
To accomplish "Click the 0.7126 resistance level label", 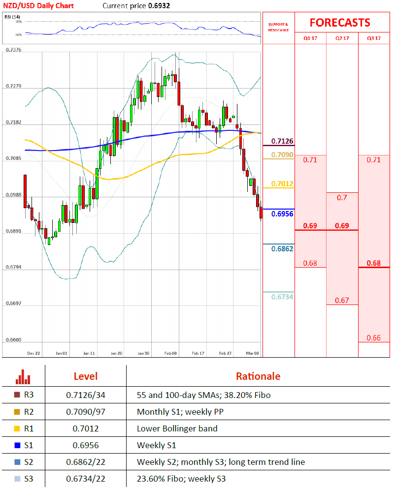I will point(282,141).
